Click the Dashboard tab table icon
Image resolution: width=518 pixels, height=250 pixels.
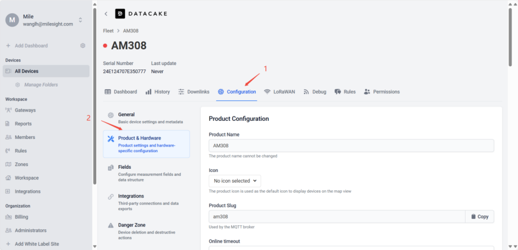click(x=108, y=92)
